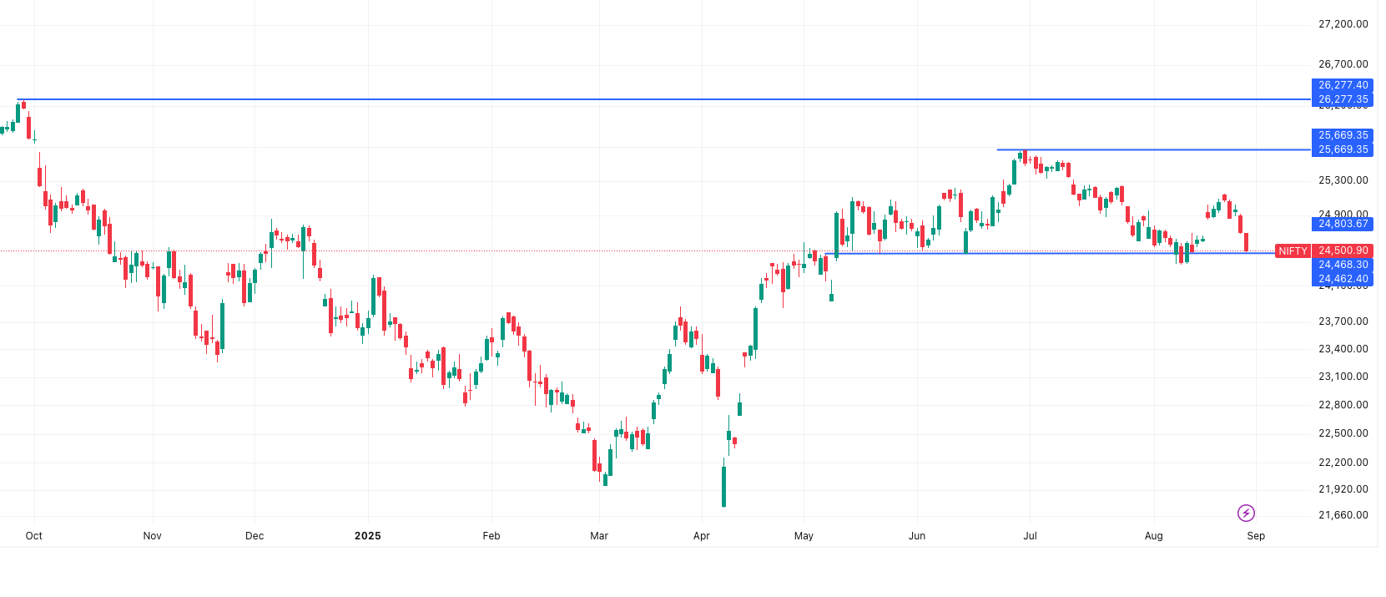Click the blue 24,803.67 price label
This screenshot has width=1386, height=597.
click(1343, 224)
